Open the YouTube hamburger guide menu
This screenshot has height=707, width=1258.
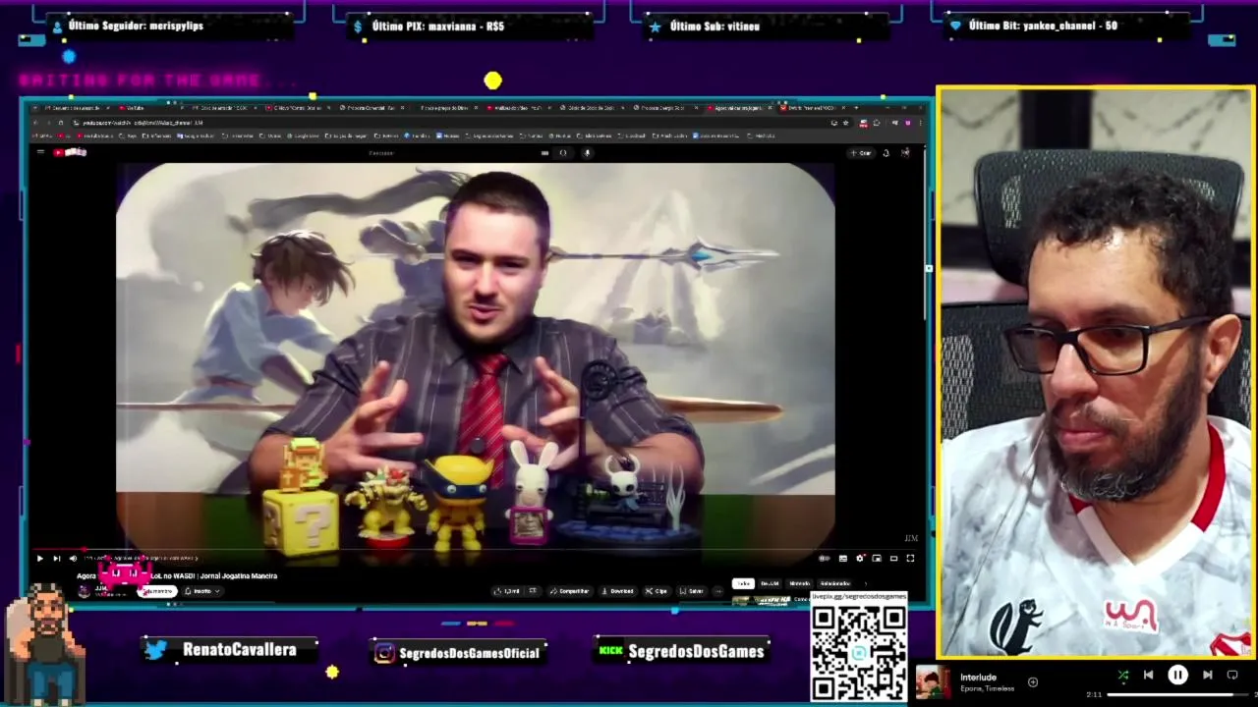40,152
